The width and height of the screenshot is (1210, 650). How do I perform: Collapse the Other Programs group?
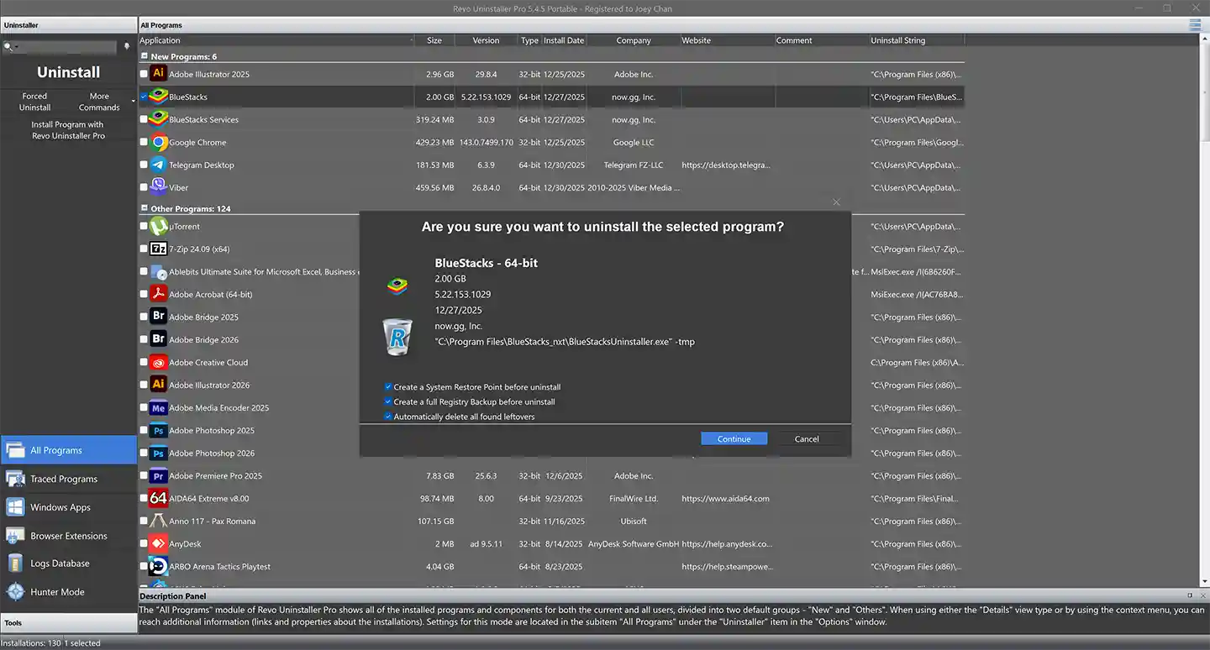pos(144,208)
